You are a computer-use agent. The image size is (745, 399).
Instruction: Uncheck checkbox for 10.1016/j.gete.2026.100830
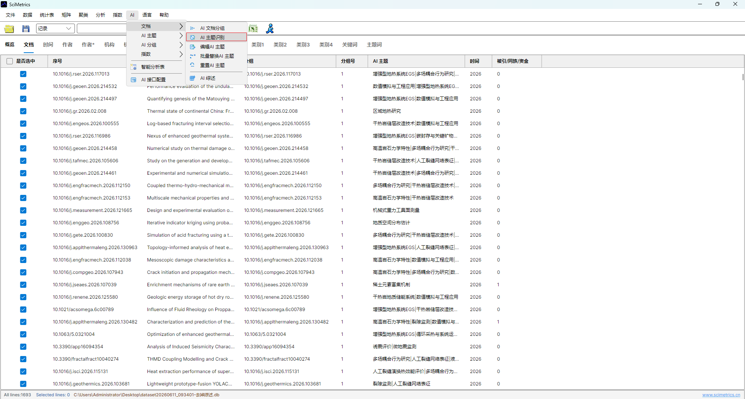23,235
